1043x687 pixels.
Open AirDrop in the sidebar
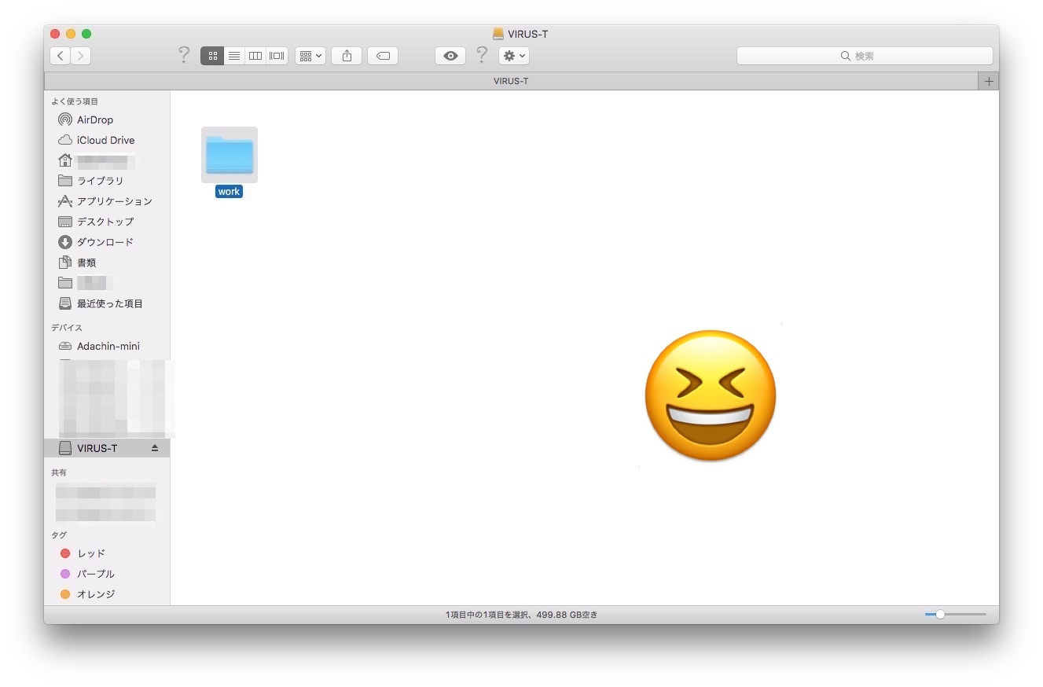[x=94, y=119]
